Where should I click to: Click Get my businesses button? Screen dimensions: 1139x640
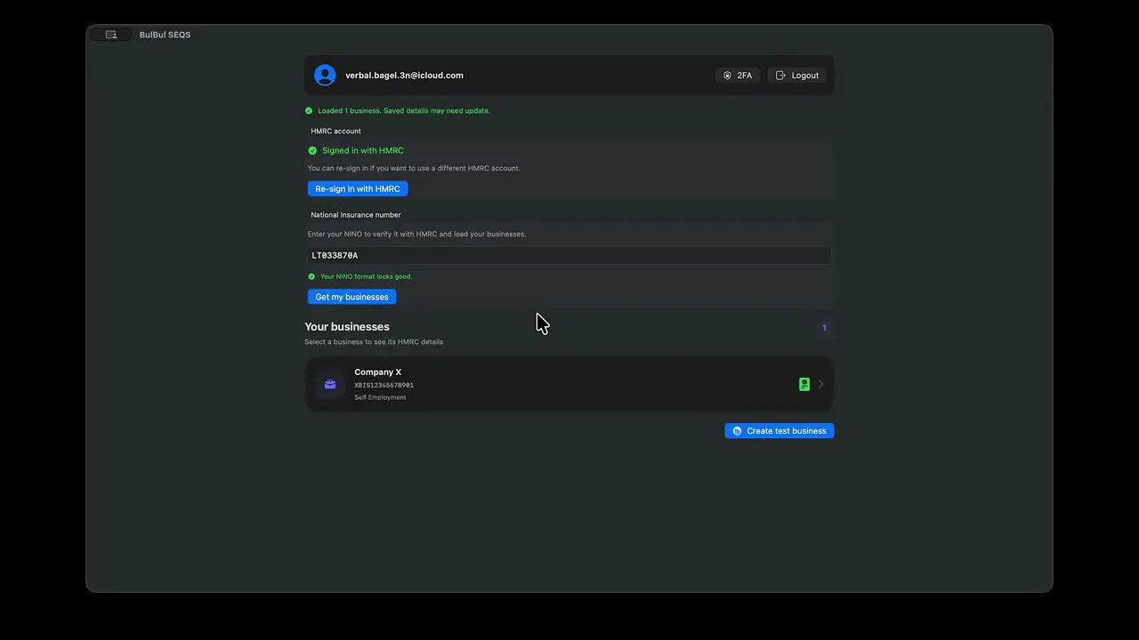351,297
